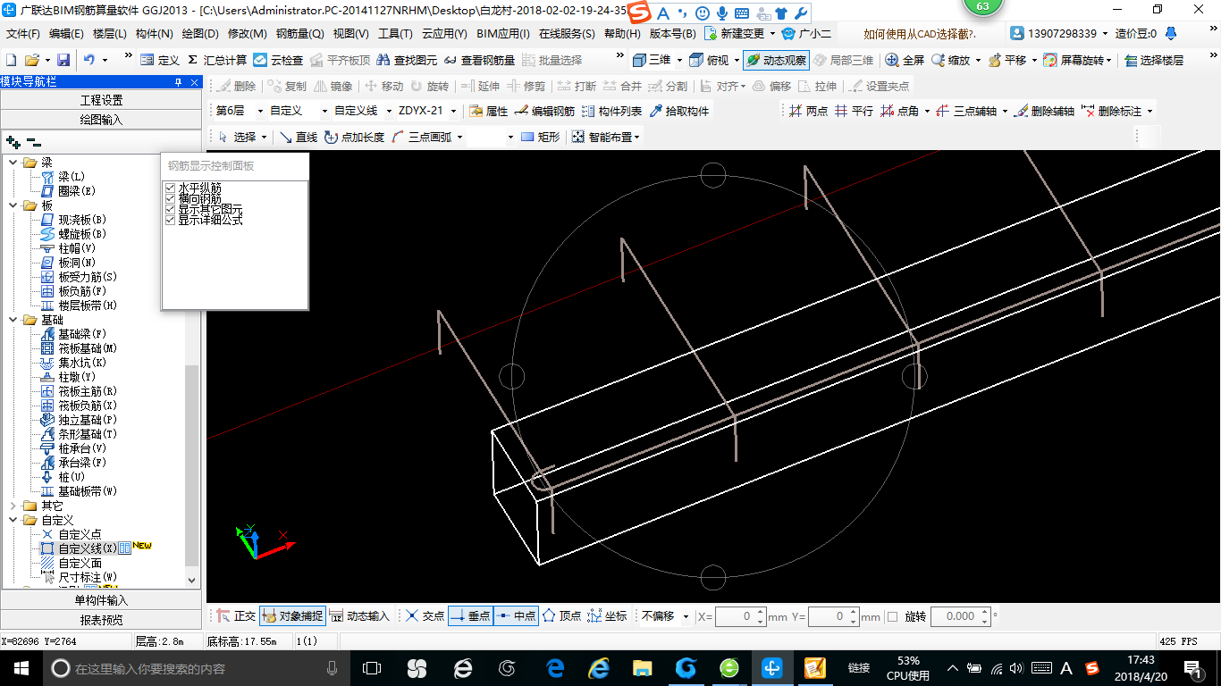Collapse the 梁 tree node
Viewport: 1221px width, 686px height.
coord(13,163)
